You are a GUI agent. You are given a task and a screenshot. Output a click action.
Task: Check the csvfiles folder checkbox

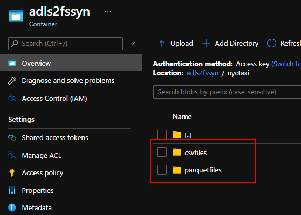pyautogui.click(x=162, y=152)
